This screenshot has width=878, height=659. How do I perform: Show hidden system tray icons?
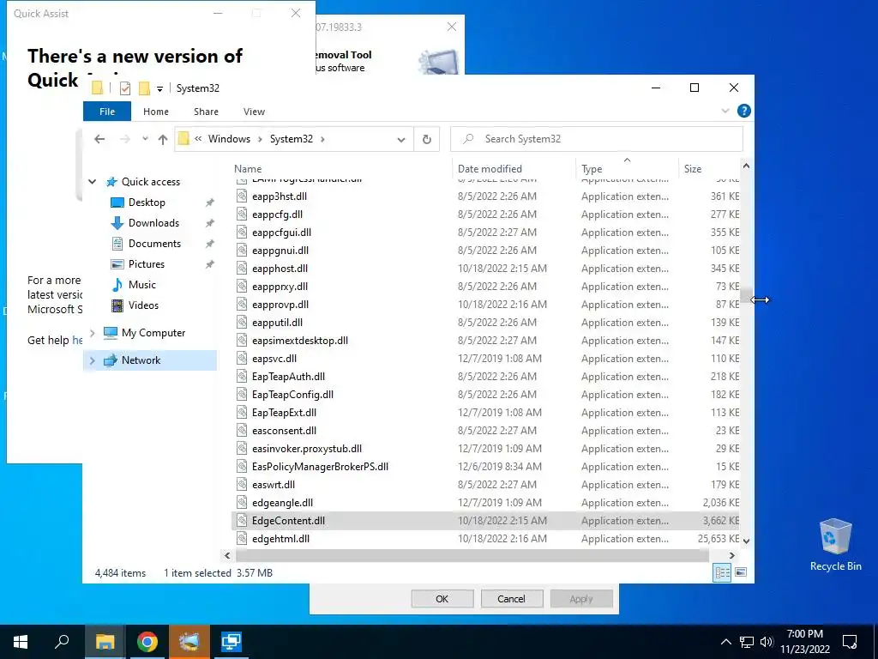[x=725, y=642]
